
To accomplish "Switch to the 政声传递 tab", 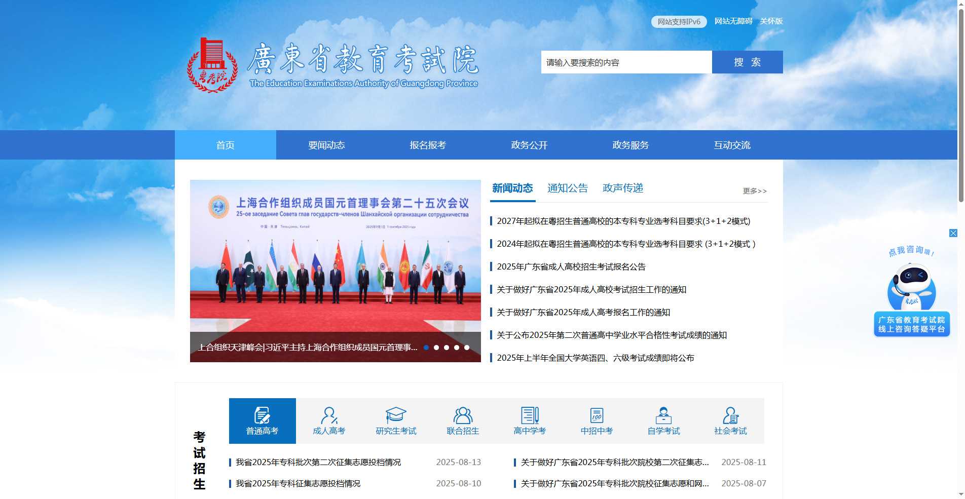I will click(622, 188).
